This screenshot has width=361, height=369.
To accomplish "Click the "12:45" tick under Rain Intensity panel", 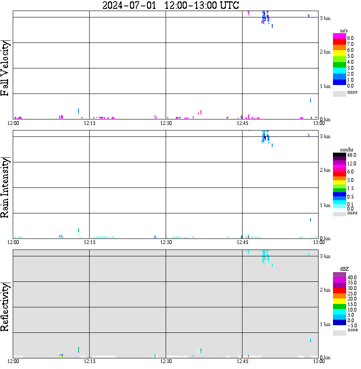I will (243, 242).
